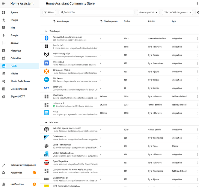
Task: Click the Divoom Pixoo 64 logo
Action: 47,179
